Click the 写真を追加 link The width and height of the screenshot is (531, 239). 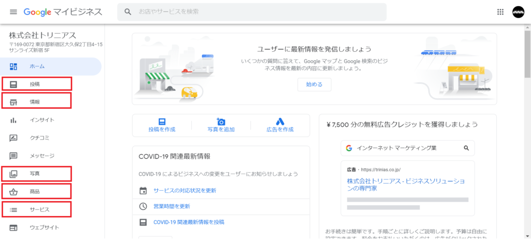221,129
